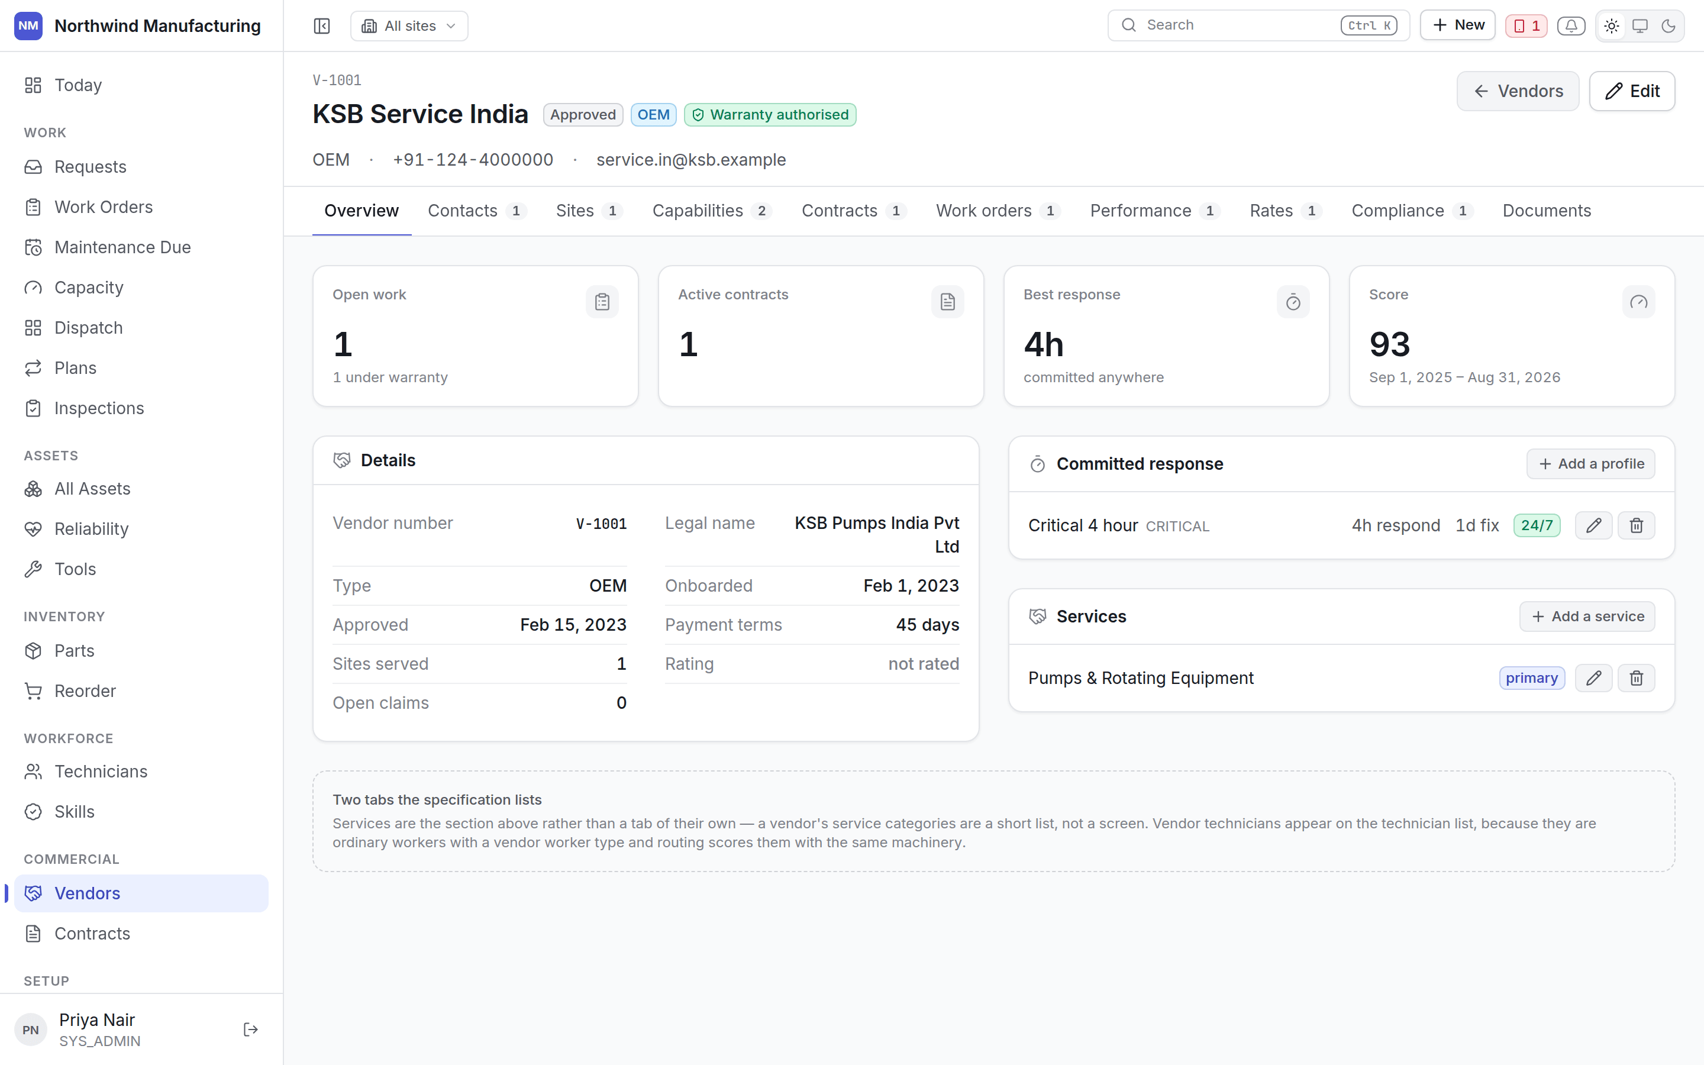Click the New button
1704x1065 pixels.
click(x=1457, y=25)
